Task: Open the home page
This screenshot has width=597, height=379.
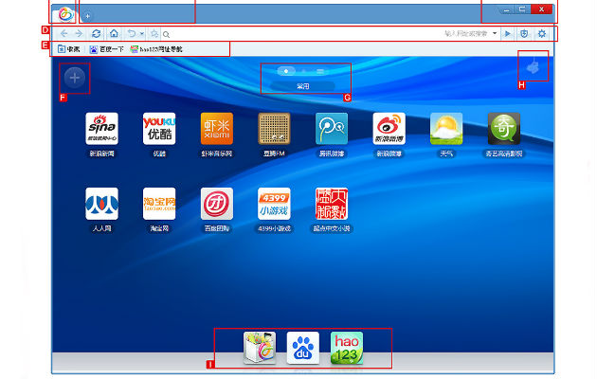Action: [x=114, y=33]
